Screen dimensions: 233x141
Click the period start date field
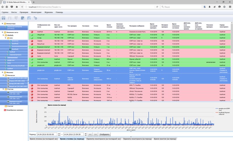click(x=47, y=134)
